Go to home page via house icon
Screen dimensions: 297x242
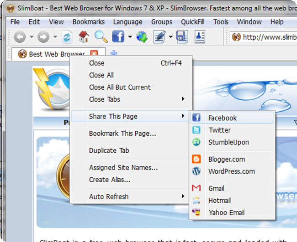[84, 36]
